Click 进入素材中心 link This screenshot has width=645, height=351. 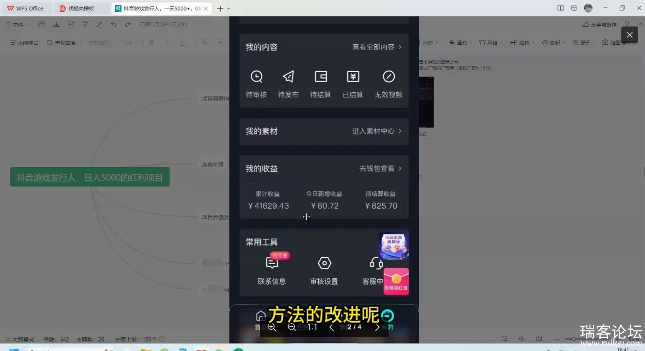click(377, 131)
